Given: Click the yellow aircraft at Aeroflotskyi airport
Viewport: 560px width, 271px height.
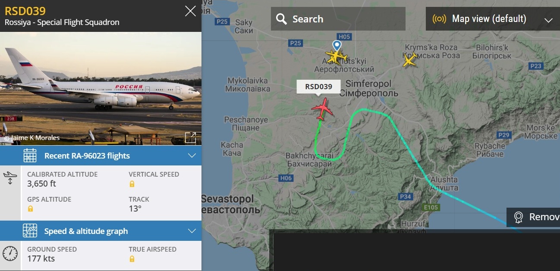Looking at the screenshot, I should pyautogui.click(x=336, y=56).
